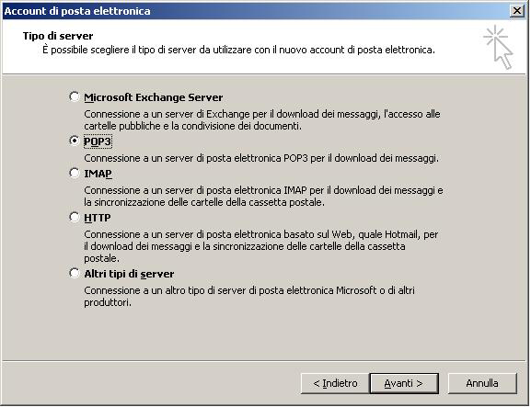Click the Hotmail web-based server description text
This screenshot has height=407, width=531.
tap(261, 246)
